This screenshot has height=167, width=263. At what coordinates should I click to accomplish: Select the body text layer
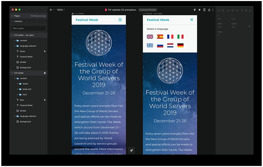tap(27, 89)
